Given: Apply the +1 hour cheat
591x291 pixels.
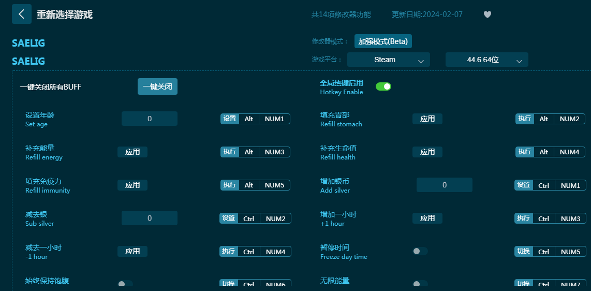Looking at the screenshot, I should point(427,219).
